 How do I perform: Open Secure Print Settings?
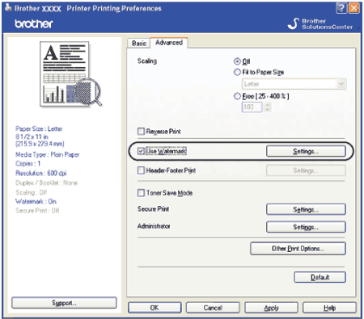coord(306,209)
